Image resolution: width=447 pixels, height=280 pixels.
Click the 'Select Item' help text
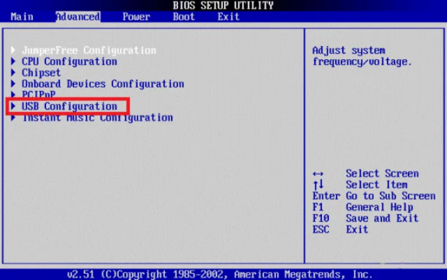tap(377, 185)
